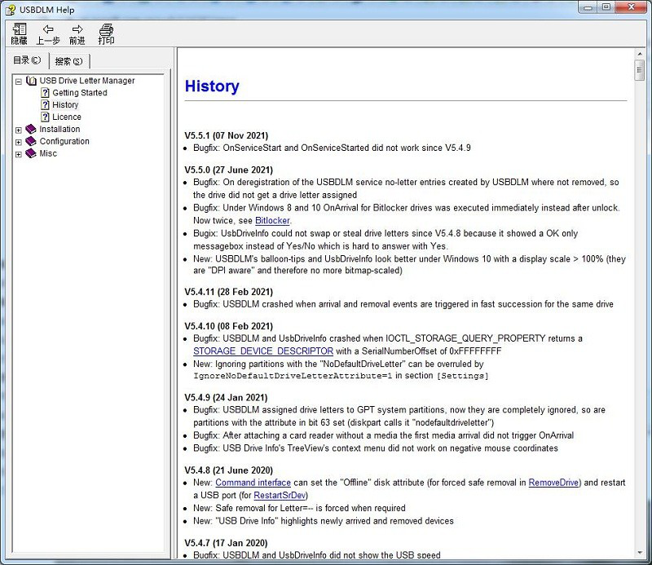Click the V5.5.1 (07 Nov 2021) heading

click(x=227, y=135)
